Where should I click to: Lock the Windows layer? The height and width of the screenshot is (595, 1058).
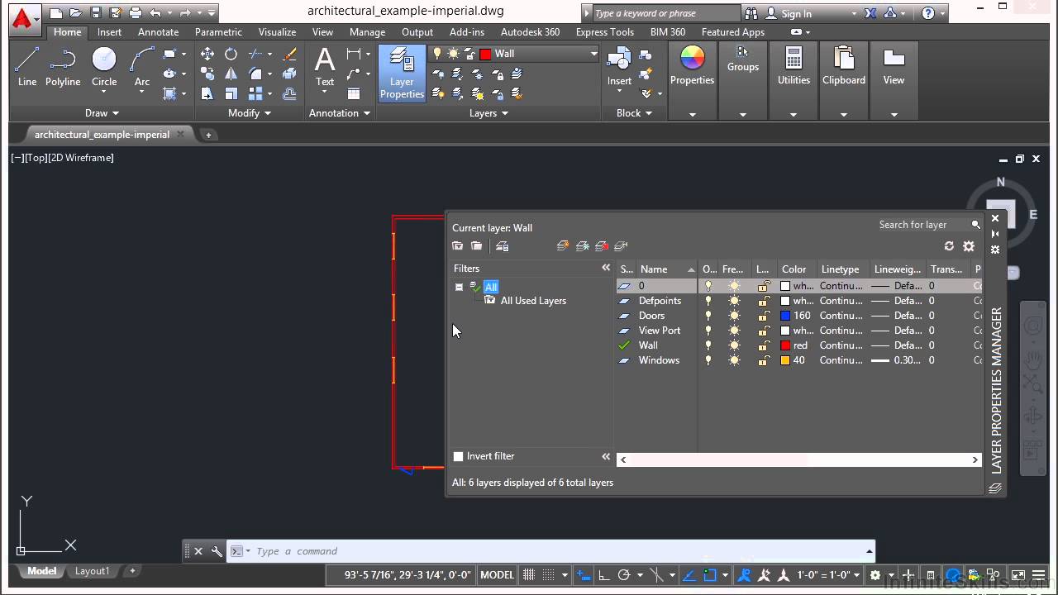tap(765, 360)
